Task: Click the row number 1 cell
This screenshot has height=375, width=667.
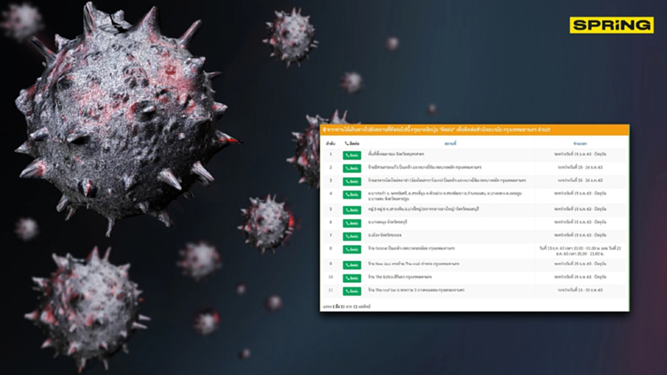Action: 330,154
